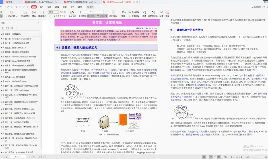The width and height of the screenshot is (268, 159).
Task: Open bookmark 第十五章、例行性工作排程(crontab)
Action: pos(20,109)
